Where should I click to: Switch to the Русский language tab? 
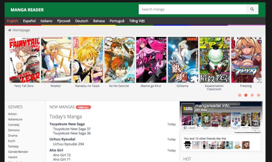click(x=64, y=21)
